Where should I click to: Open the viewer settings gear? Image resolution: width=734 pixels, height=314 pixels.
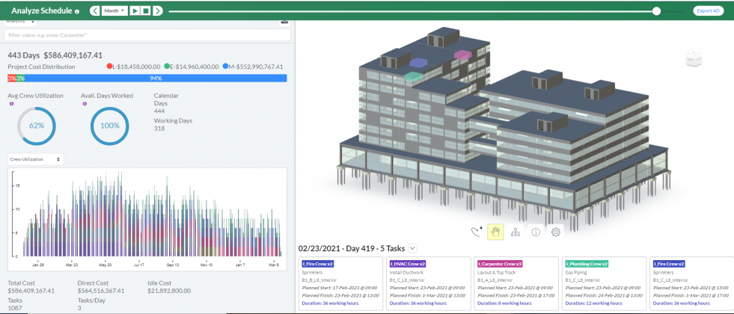pos(556,232)
